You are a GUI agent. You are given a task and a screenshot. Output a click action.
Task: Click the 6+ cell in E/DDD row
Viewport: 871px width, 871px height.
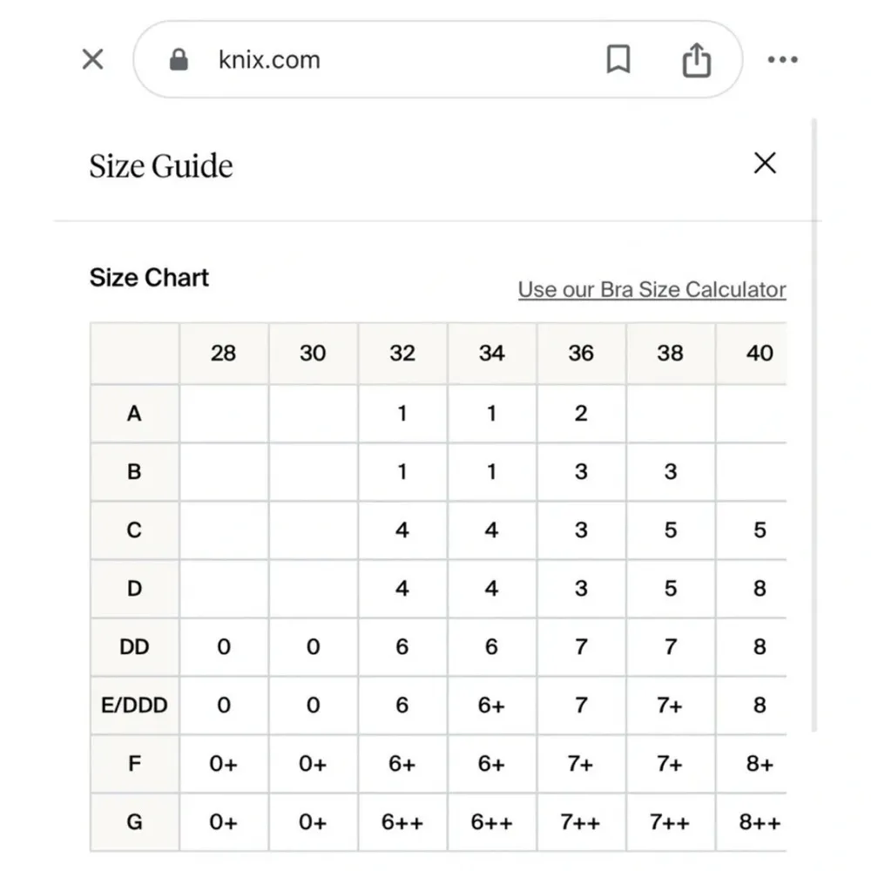(491, 705)
